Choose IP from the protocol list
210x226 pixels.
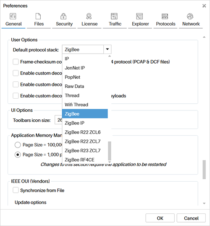85,59
